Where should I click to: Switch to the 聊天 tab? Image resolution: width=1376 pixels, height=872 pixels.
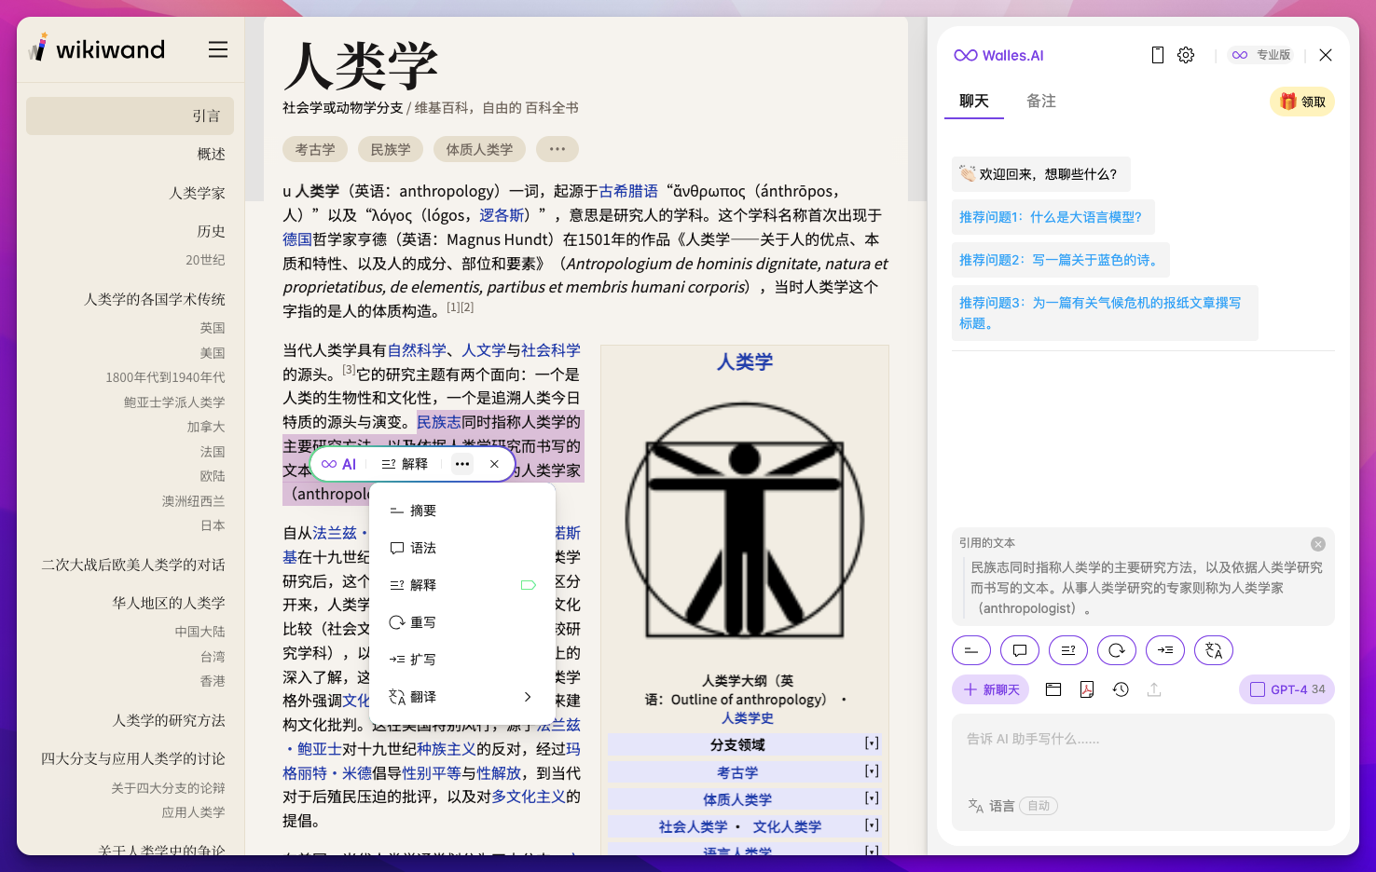[974, 102]
